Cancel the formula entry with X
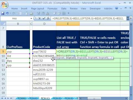This screenshot has height=100, width=133. (x=40, y=18)
